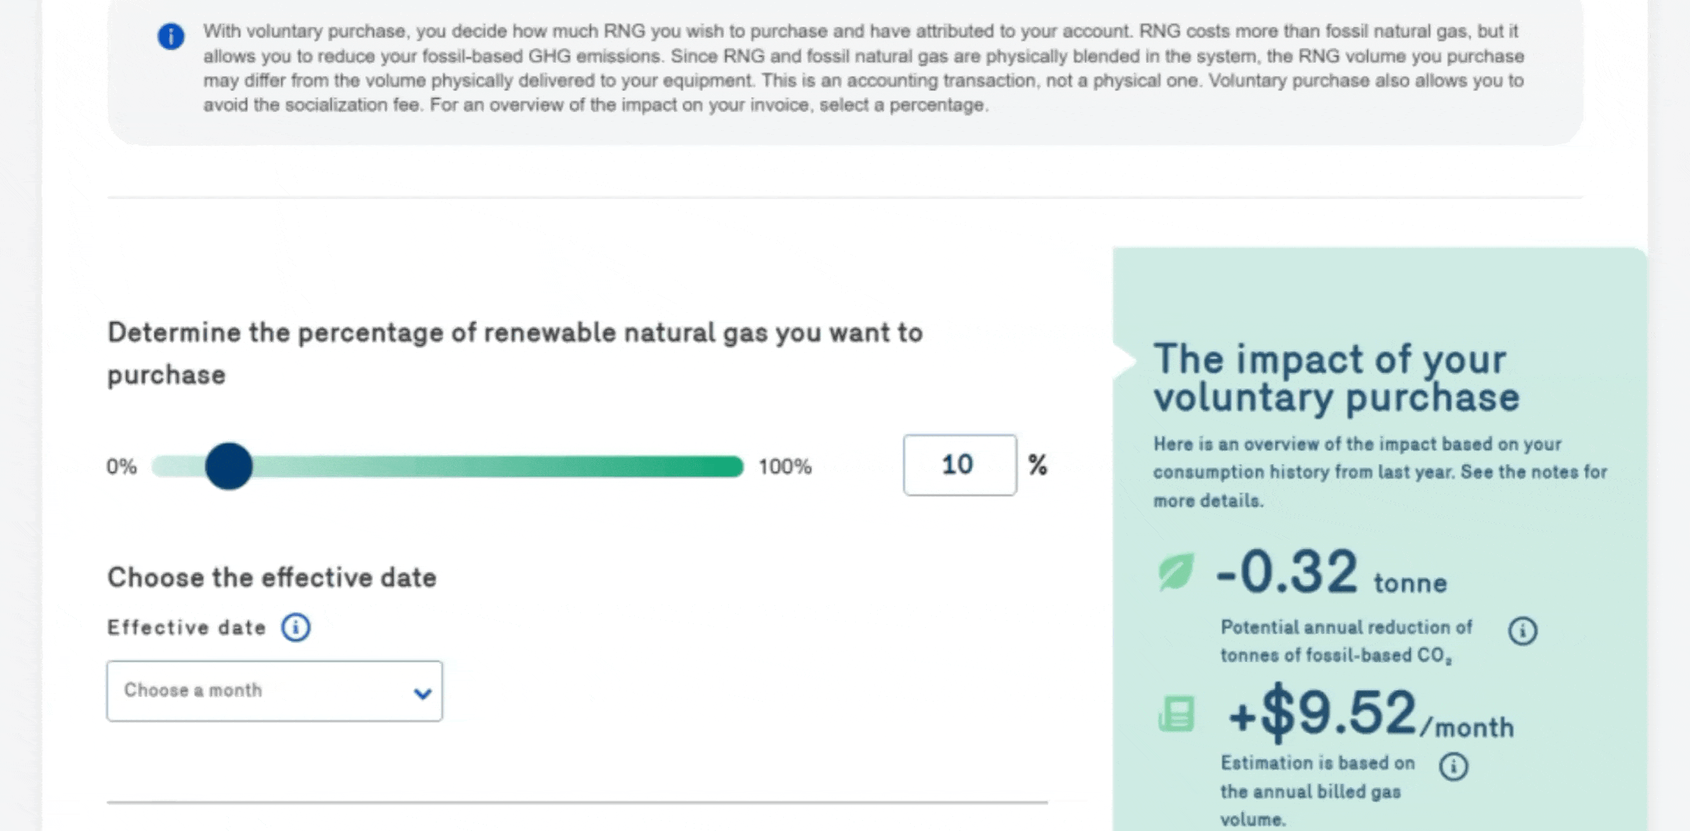Click the blue info icon in the top banner
This screenshot has height=831, width=1690.
[171, 36]
